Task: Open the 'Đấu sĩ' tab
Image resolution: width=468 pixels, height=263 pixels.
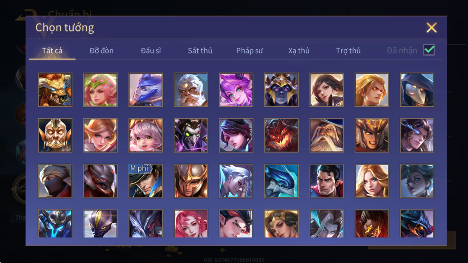Action: (x=151, y=51)
